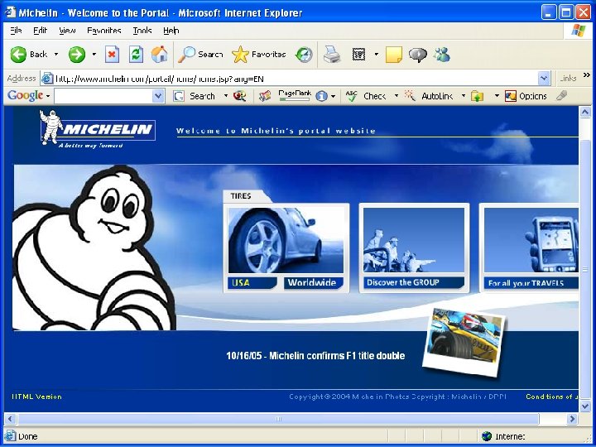Screen dimensions: 596x447
Task: Click the Google toolbar Search button
Action: pos(195,96)
